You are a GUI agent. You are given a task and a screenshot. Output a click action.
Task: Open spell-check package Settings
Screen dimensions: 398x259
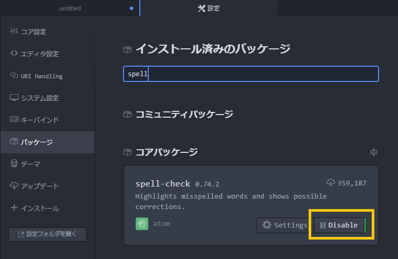[x=285, y=225]
